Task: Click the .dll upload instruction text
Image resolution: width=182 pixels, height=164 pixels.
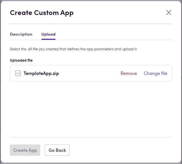Action: [x=74, y=49]
